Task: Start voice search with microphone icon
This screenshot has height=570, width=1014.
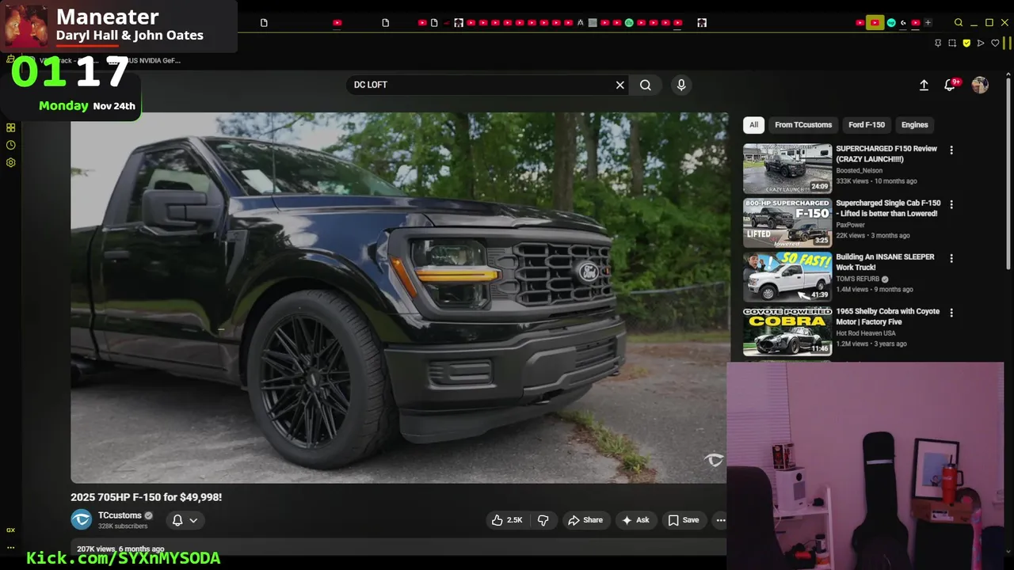Action: coord(681,85)
